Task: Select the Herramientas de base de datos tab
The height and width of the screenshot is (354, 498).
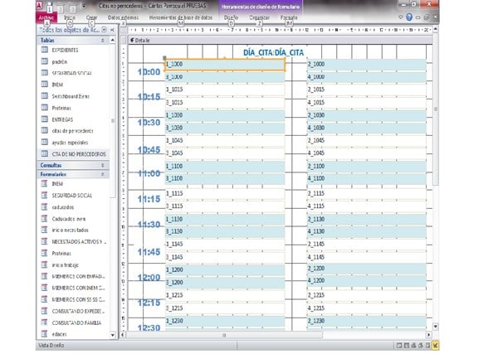Action: (179, 16)
